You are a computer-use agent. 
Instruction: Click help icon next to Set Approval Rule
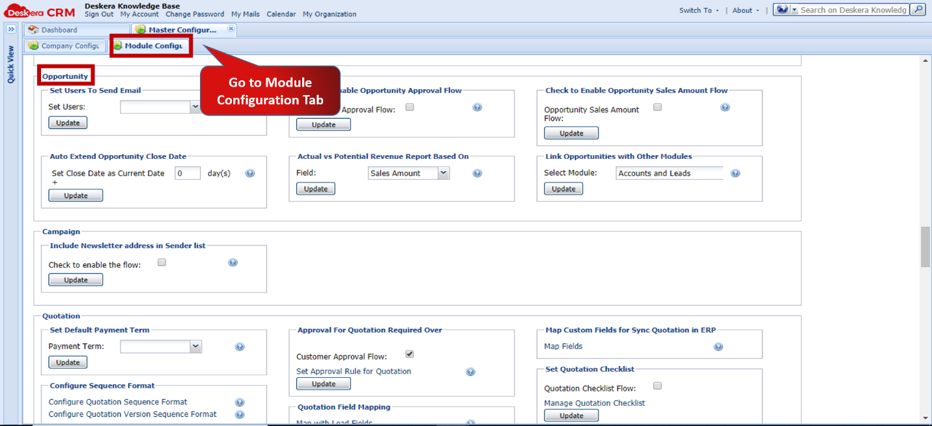470,371
